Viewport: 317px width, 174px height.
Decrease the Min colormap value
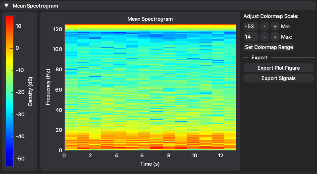(265, 26)
